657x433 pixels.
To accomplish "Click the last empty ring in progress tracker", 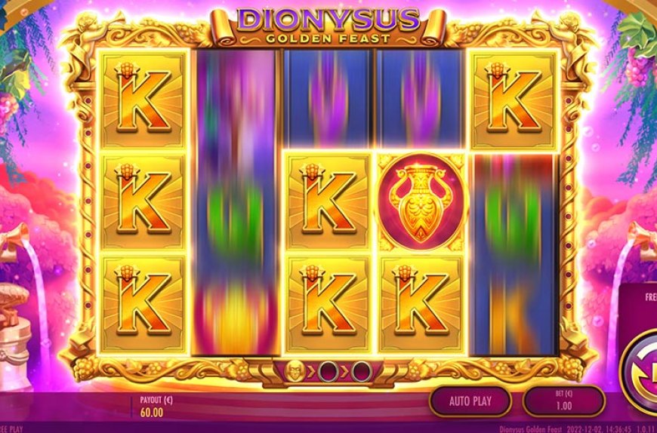I will tap(362, 371).
